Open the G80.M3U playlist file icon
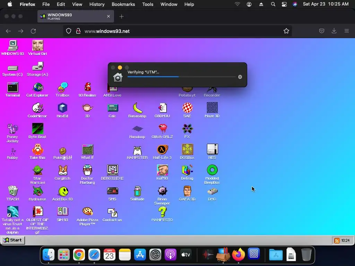Screen dimensions: 355x266 162,108
